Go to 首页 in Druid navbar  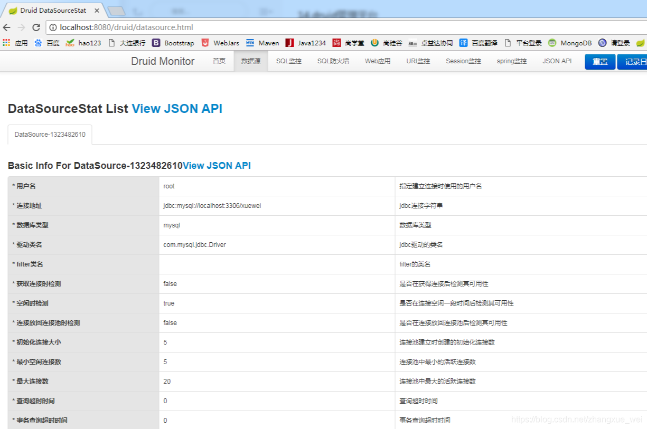click(219, 61)
